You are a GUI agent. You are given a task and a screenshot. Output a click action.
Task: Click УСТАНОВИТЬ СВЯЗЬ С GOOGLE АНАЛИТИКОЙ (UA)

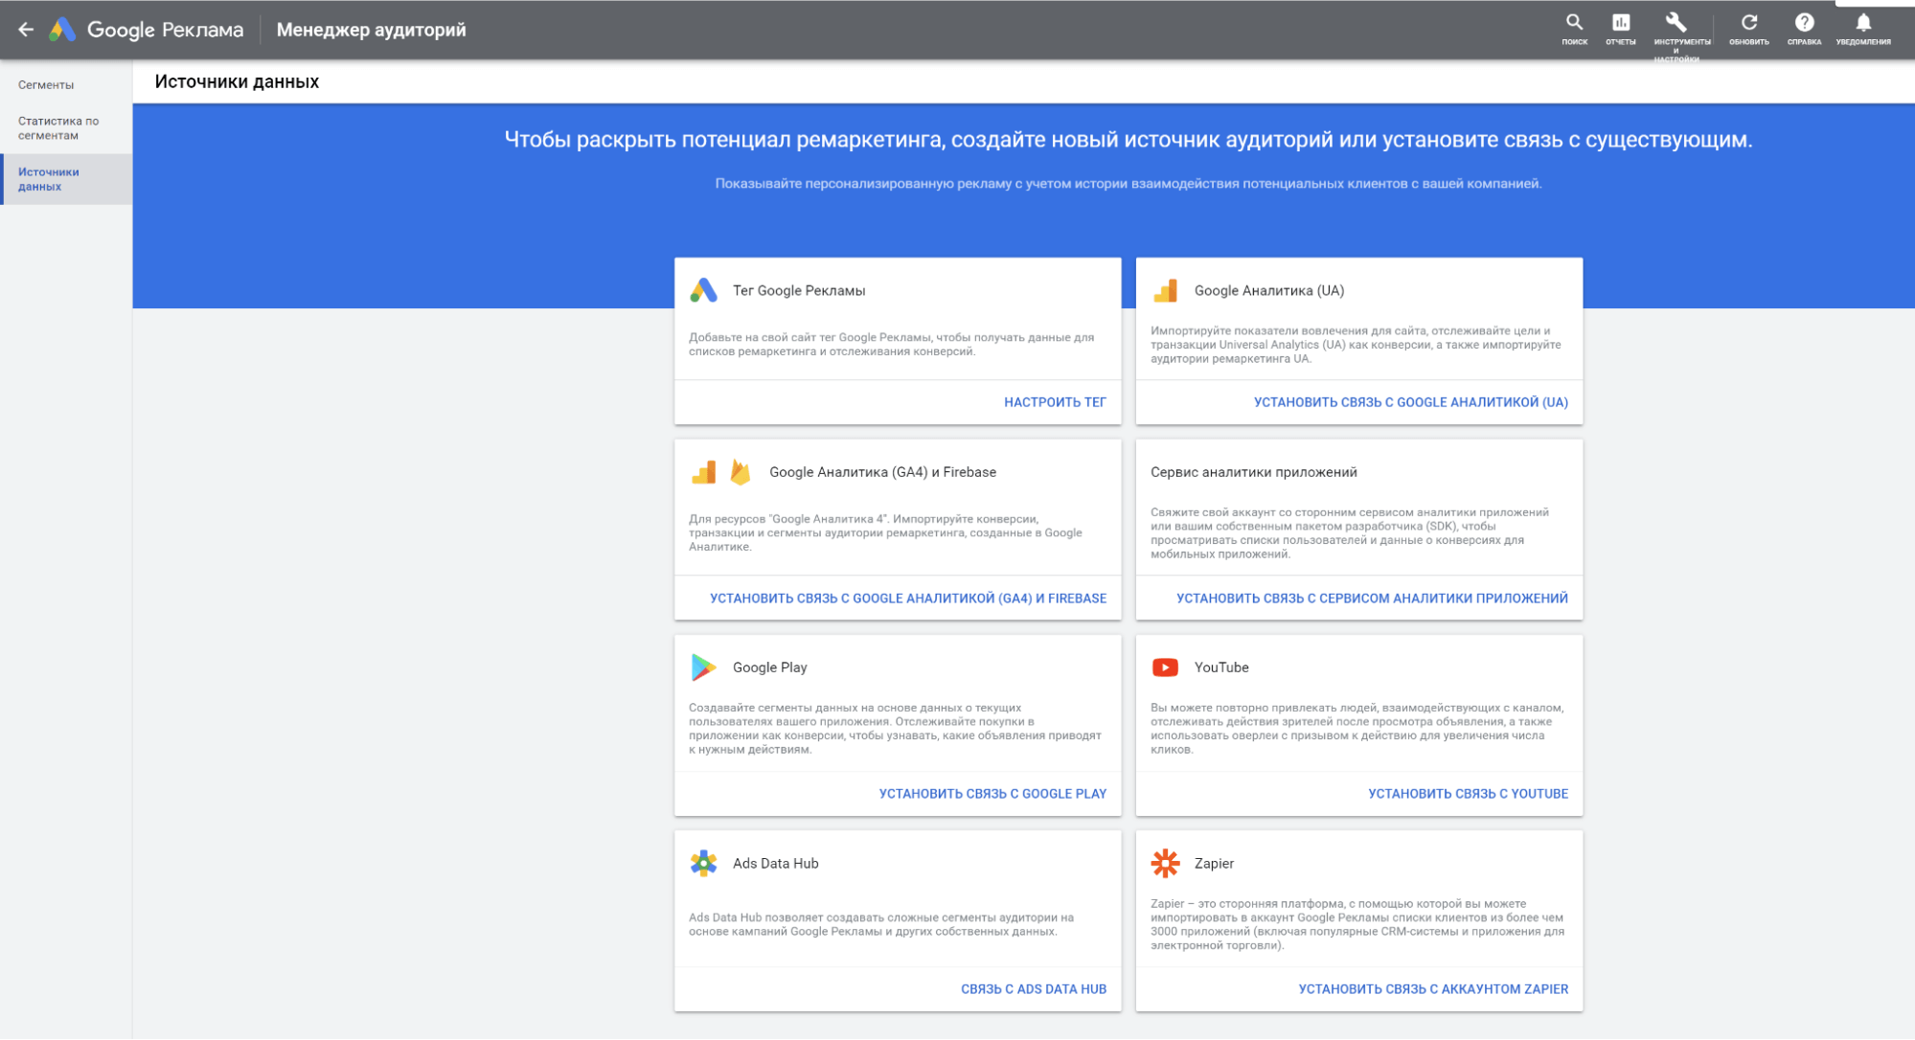[1410, 402]
